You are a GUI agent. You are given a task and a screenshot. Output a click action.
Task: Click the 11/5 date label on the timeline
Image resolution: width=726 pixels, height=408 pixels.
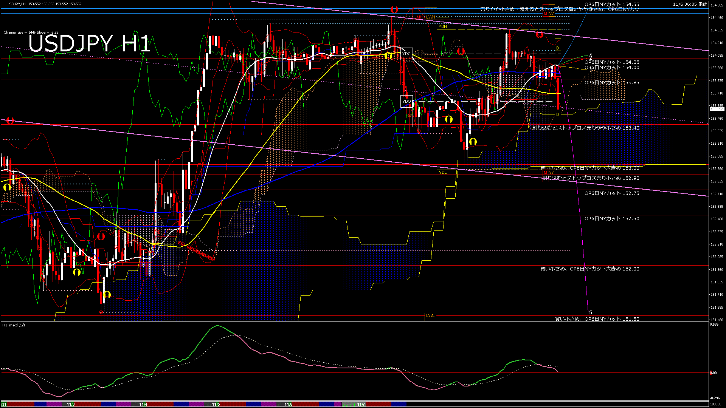(x=216, y=405)
